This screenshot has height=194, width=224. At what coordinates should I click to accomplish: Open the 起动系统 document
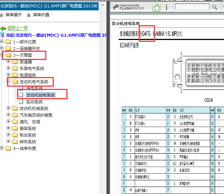pyautogui.click(x=34, y=102)
